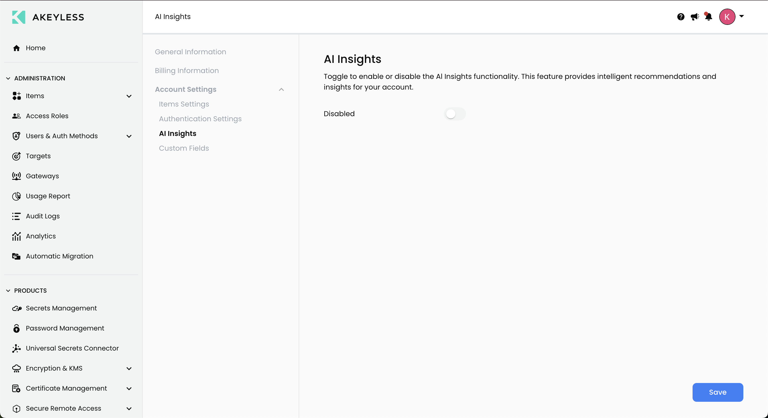
Task: Expand Users & Auth Methods chevron
Action: tap(129, 136)
